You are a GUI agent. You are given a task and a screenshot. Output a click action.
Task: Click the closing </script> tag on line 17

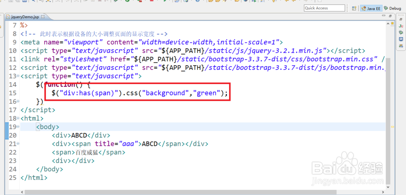(38, 110)
